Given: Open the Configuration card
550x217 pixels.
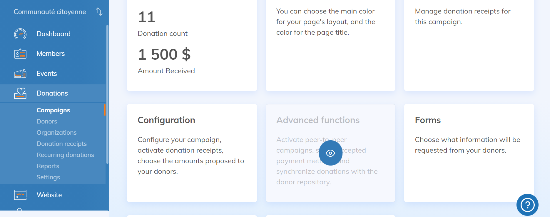Looking at the screenshot, I should click(192, 153).
